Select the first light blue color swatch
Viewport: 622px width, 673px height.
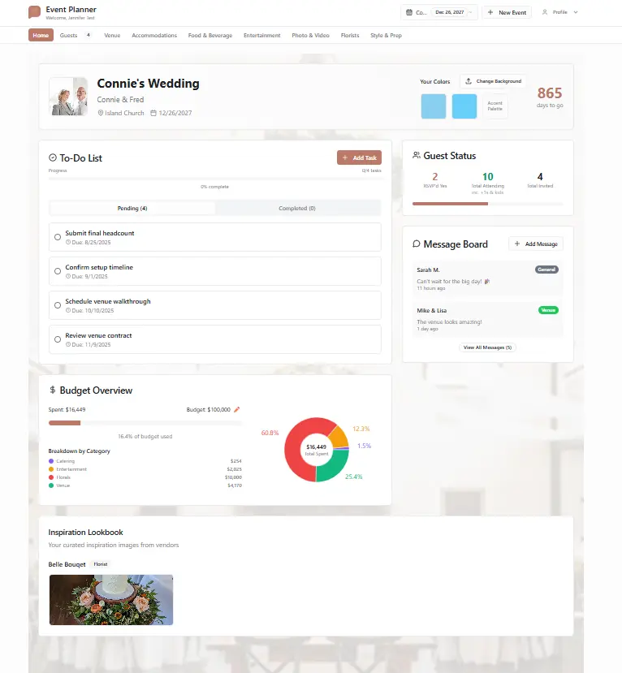434,106
